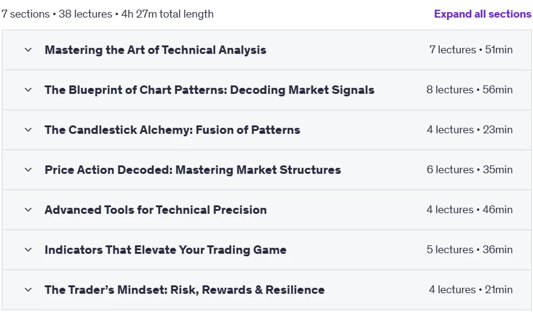
Task: Open Price Action Decoded: Mastering Market Structures title
Action: click(193, 170)
